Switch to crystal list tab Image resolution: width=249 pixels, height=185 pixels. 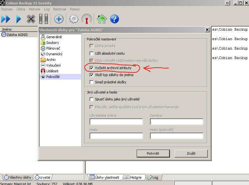tap(43, 177)
